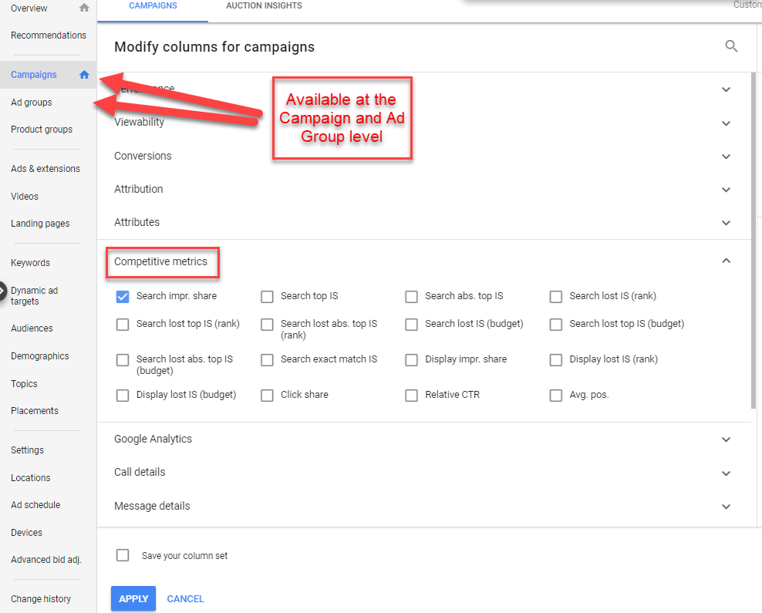Uncheck Search impr. share checkbox
The width and height of the screenshot is (762, 613).
[x=123, y=297]
